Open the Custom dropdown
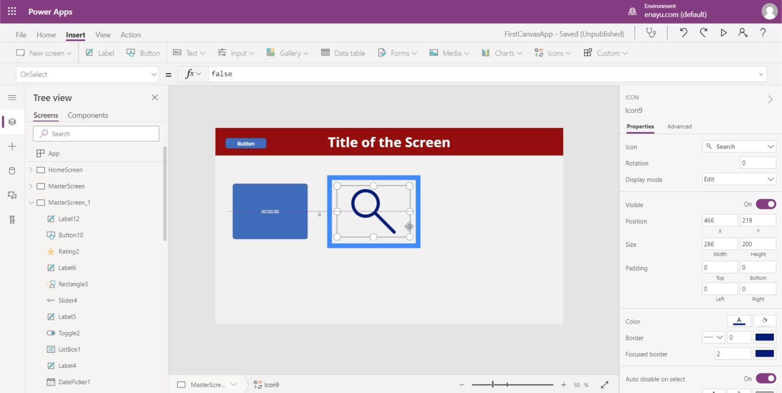 [x=606, y=53]
